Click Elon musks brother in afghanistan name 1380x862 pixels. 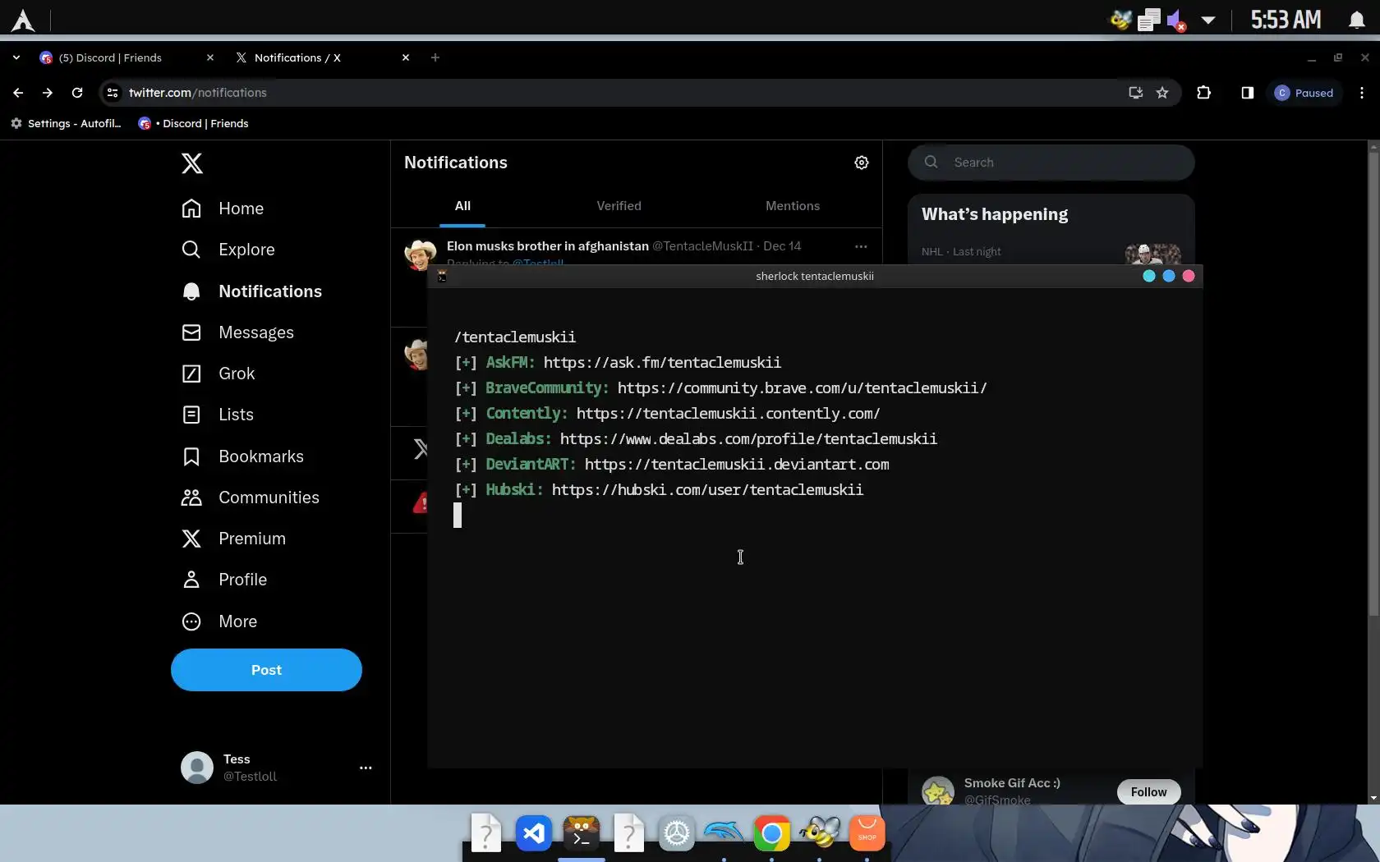click(548, 246)
